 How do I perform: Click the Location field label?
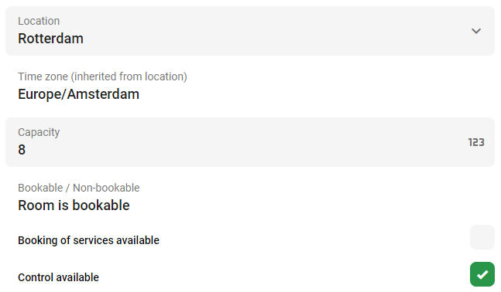point(39,21)
